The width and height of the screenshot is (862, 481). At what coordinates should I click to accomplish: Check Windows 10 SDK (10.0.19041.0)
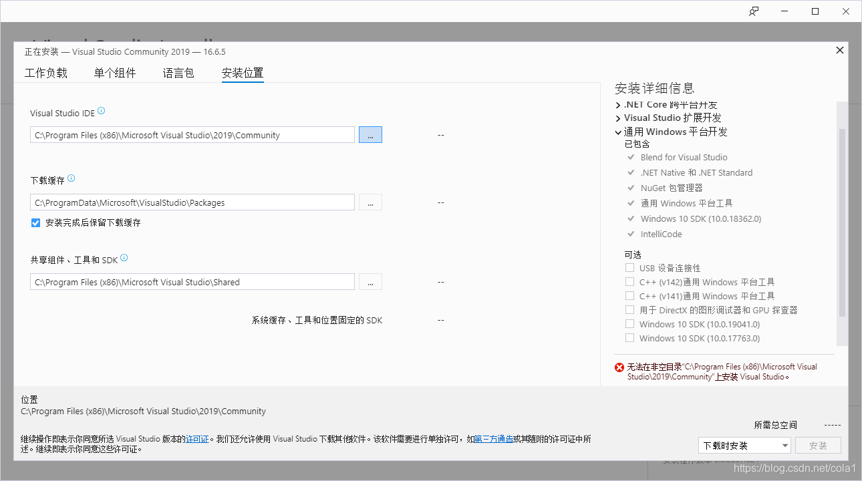pyautogui.click(x=629, y=324)
